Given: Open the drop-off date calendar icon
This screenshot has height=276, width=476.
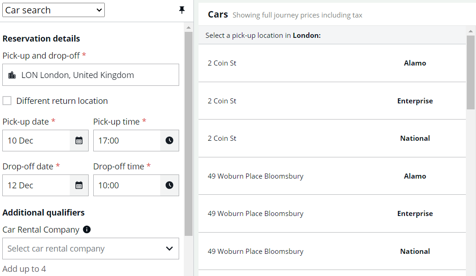Looking at the screenshot, I should pyautogui.click(x=79, y=185).
